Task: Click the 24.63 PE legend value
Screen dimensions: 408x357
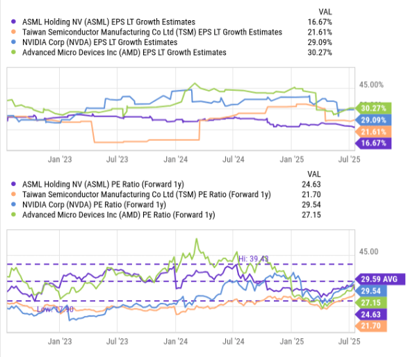Action: 311,184
